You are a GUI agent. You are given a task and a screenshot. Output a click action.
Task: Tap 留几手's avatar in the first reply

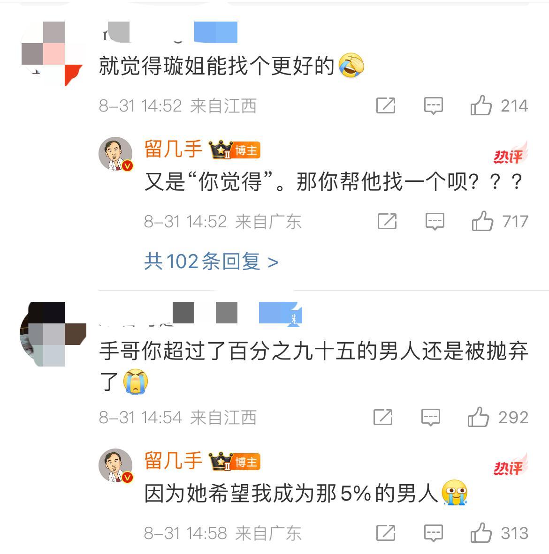(116, 154)
